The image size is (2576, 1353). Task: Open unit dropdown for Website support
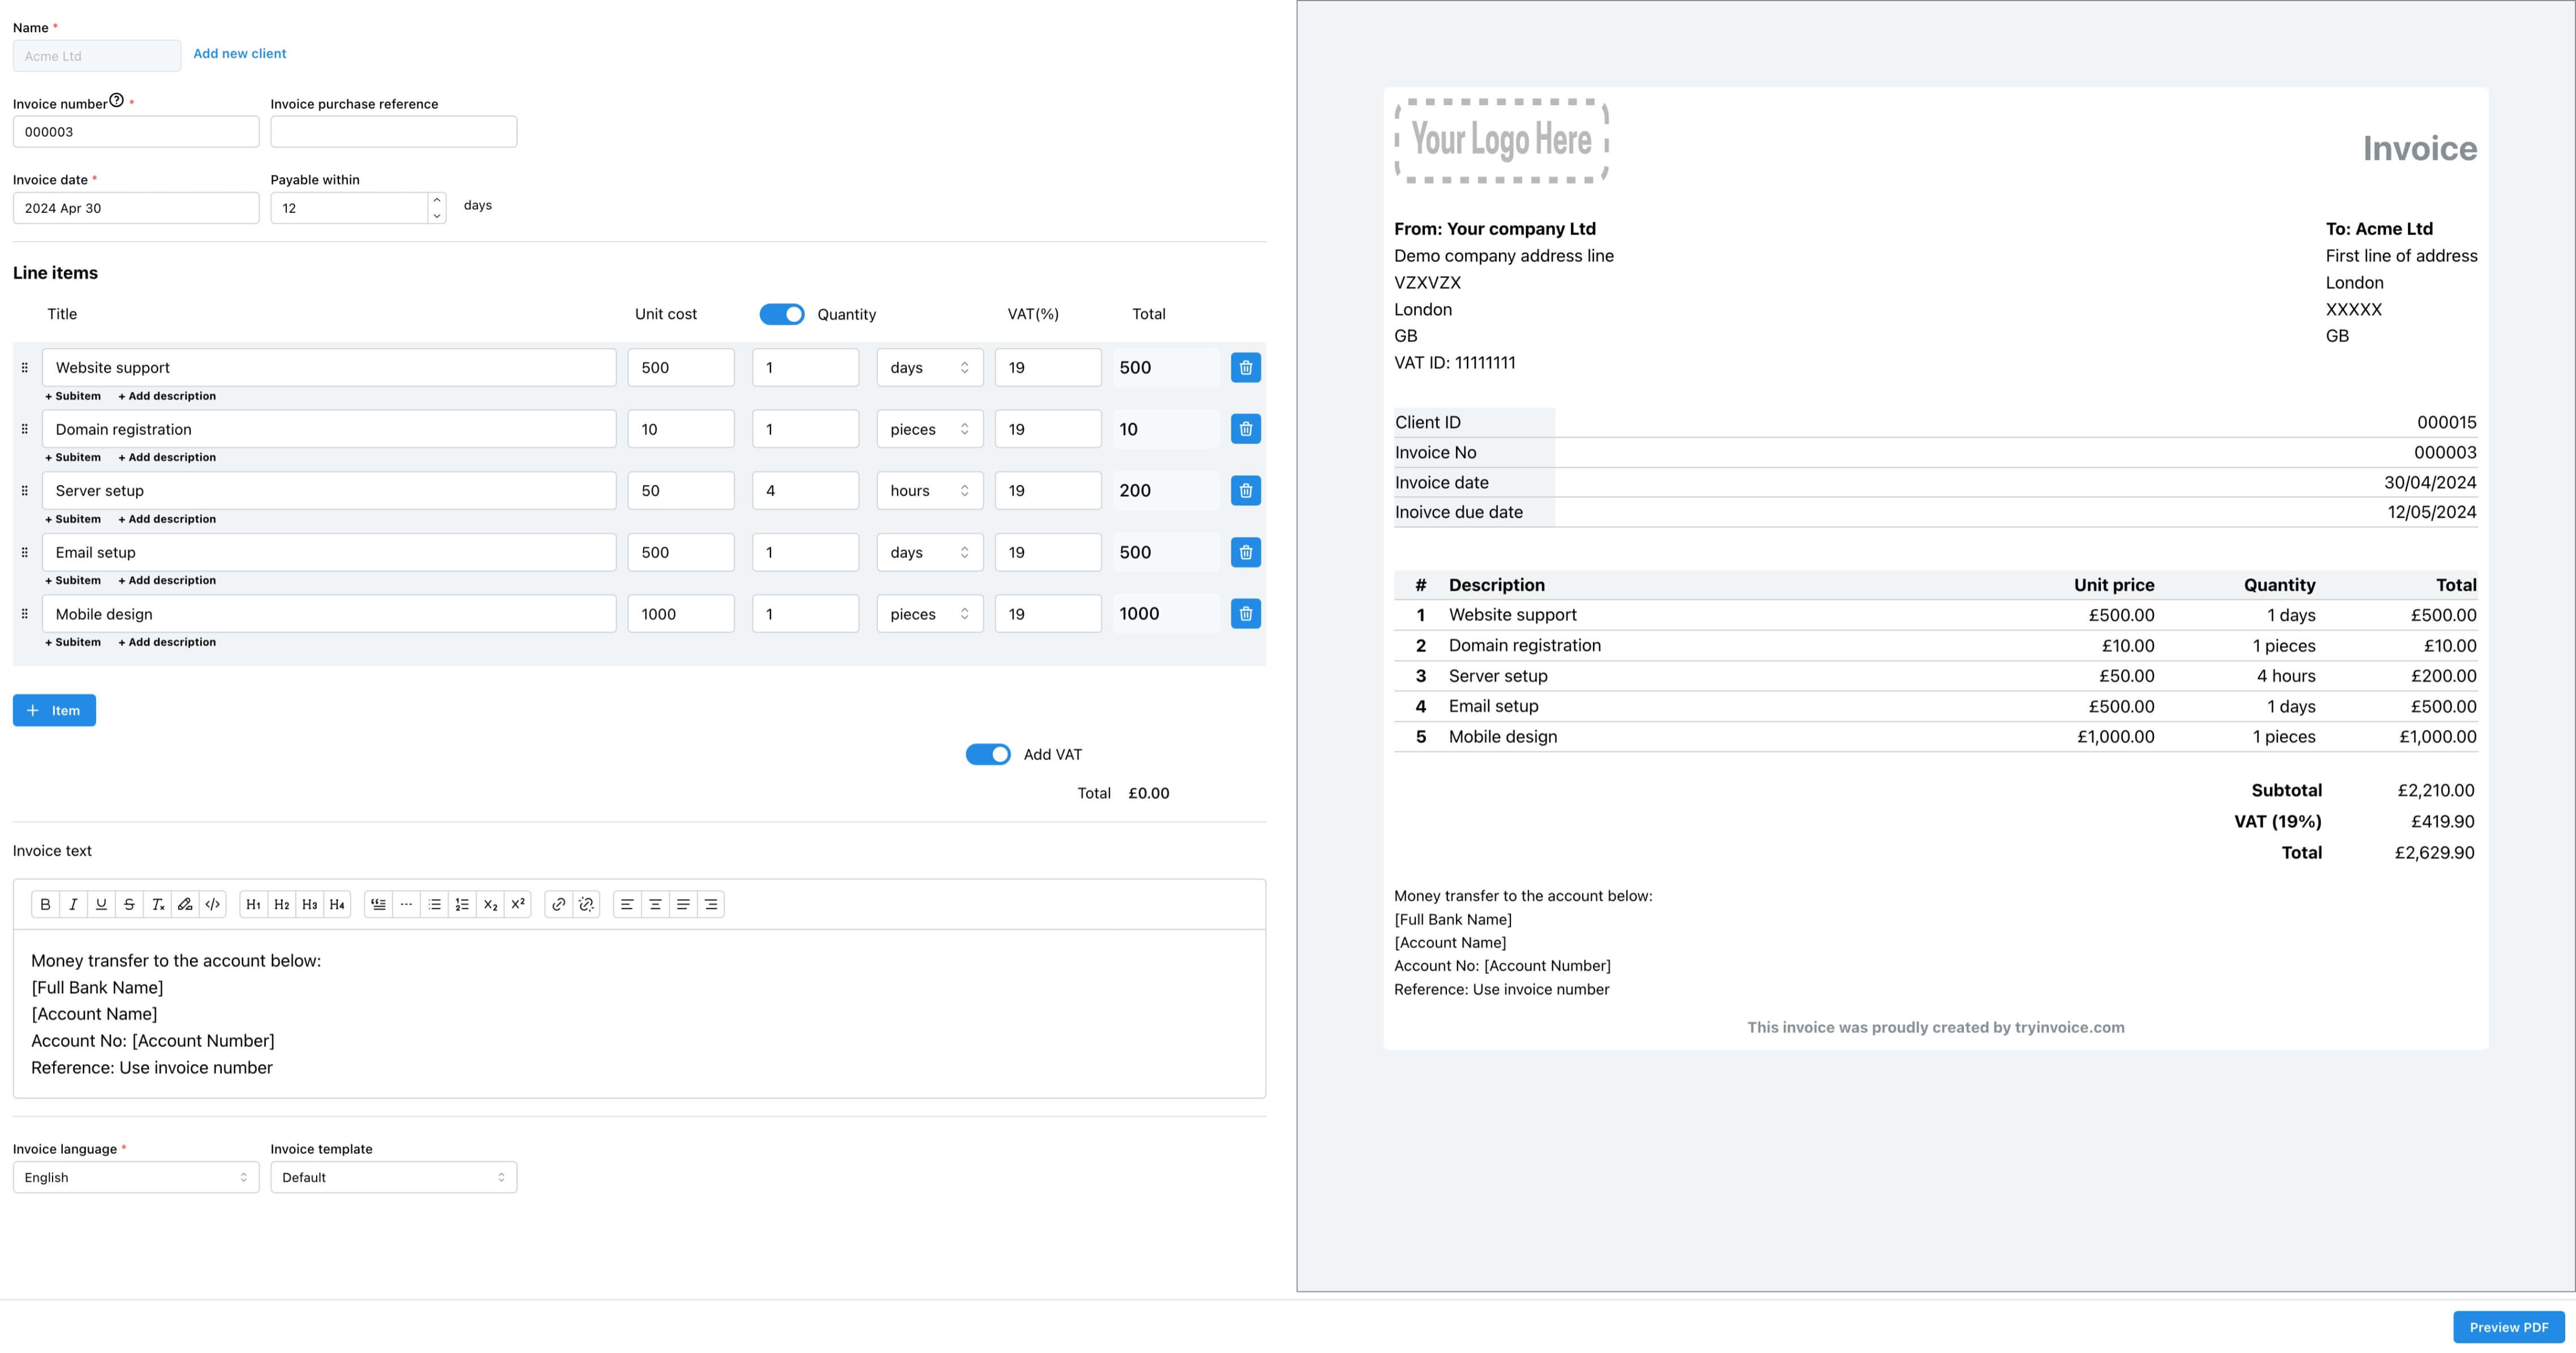(929, 368)
